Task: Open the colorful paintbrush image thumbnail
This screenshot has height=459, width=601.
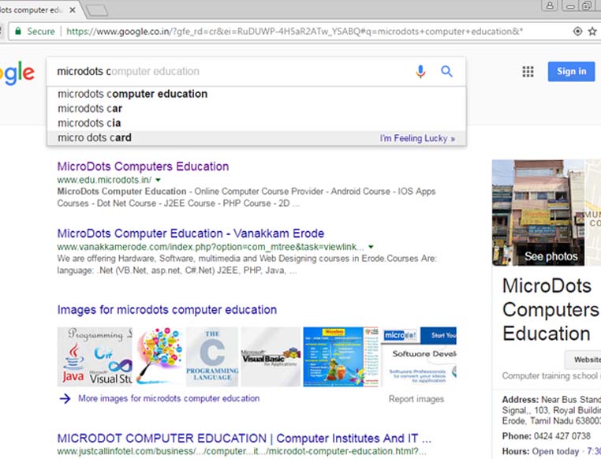Action: [159, 356]
